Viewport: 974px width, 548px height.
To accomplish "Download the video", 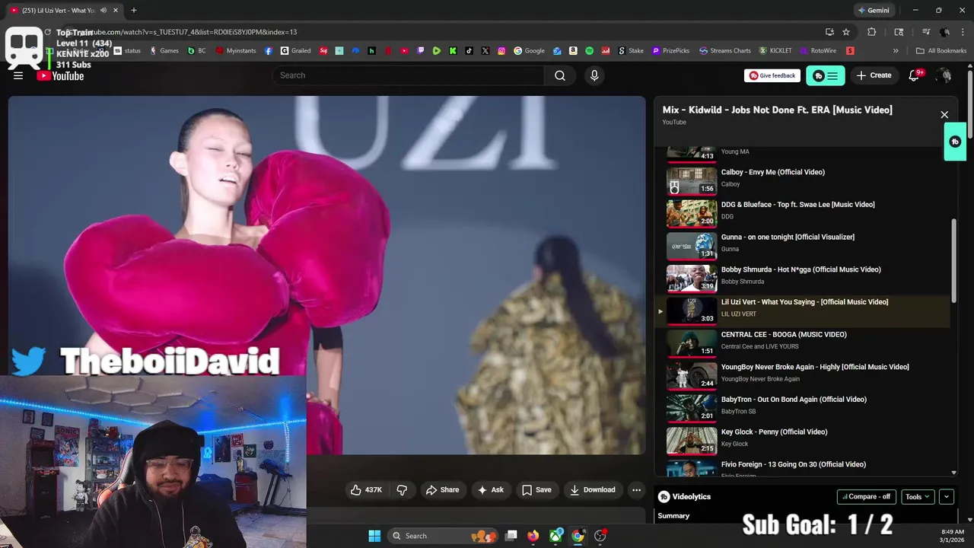I will tap(593, 489).
